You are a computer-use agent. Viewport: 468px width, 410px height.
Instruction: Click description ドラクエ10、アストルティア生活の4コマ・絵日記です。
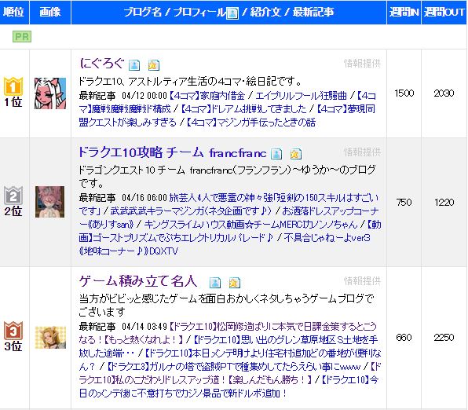[x=191, y=81]
